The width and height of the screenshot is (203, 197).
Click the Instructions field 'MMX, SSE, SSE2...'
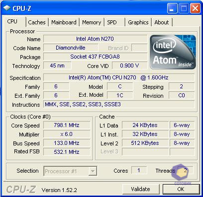point(119,104)
